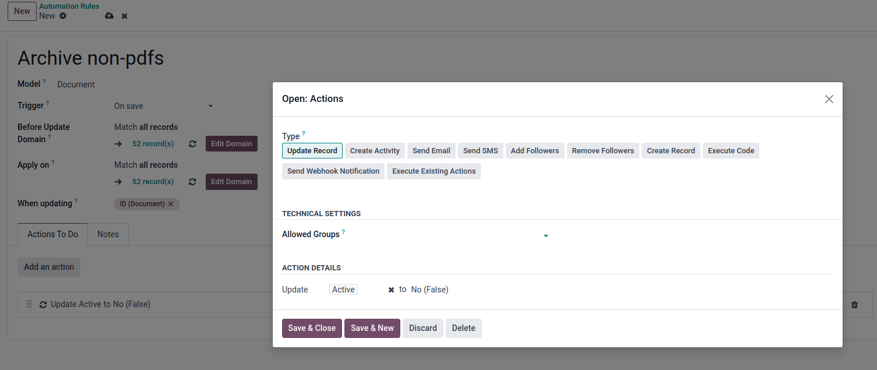
Task: Switch to the Notes tab
Action: coord(108,234)
